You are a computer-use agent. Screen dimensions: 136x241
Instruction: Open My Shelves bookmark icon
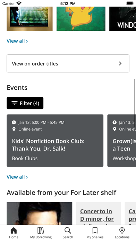[x=95, y=231]
